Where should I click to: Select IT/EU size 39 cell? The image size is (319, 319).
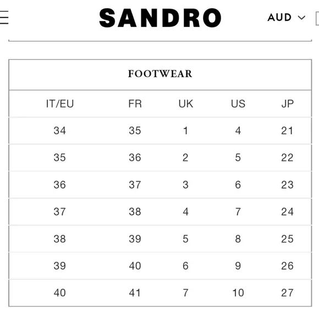[x=59, y=266]
